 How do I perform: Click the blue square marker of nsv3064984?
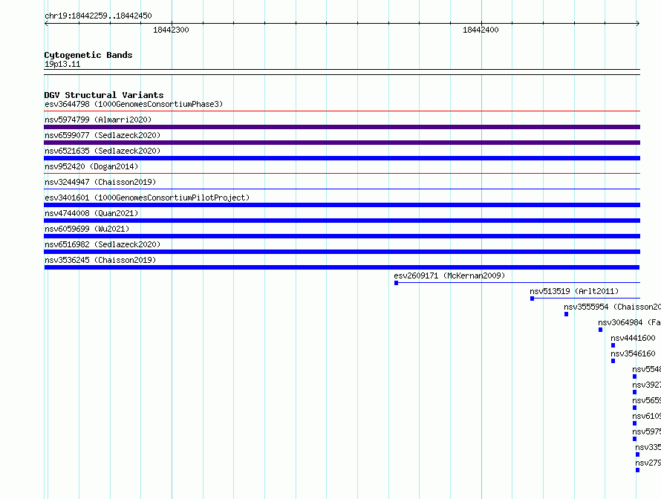click(600, 330)
